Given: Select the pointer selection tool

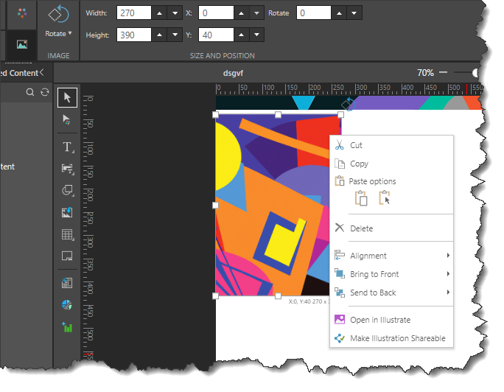Looking at the screenshot, I should click(x=67, y=97).
